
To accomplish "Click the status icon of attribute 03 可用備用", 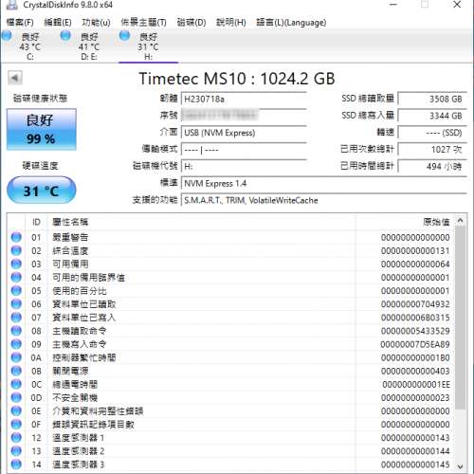I will tap(16, 264).
